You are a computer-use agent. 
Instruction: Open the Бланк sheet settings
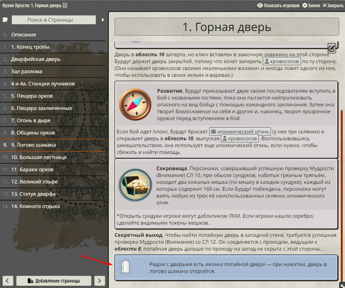pyautogui.click(x=310, y=5)
